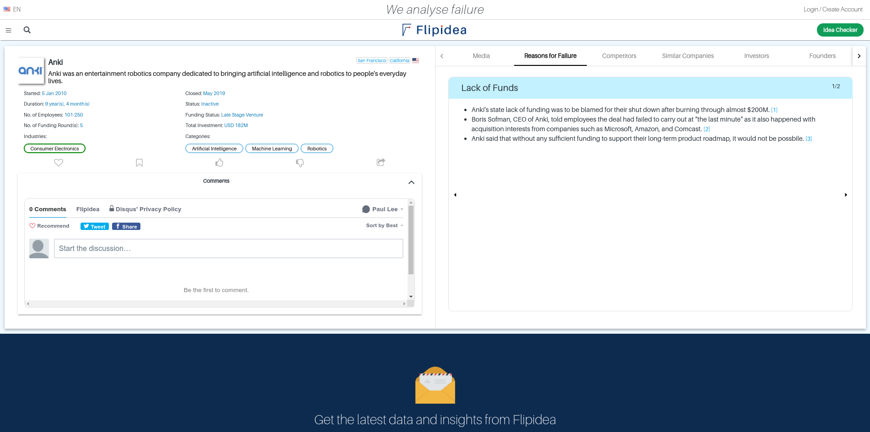The image size is (870, 432).
Task: Click the closed date May 2019
Action: point(214,93)
